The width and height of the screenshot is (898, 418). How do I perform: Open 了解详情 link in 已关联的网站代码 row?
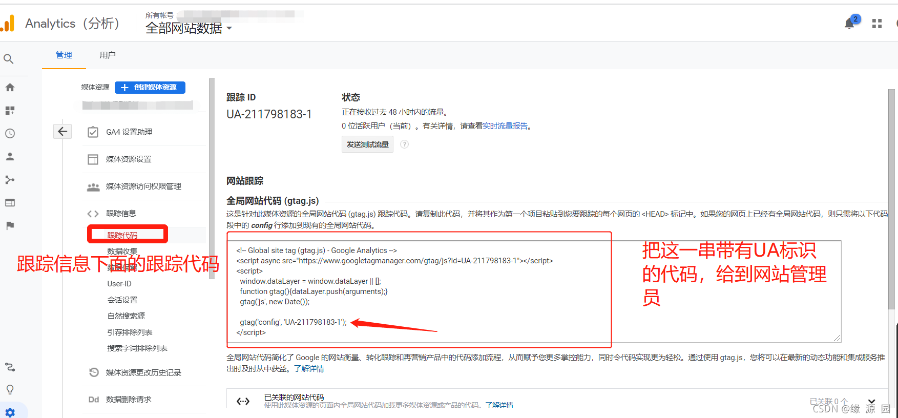coord(499,405)
